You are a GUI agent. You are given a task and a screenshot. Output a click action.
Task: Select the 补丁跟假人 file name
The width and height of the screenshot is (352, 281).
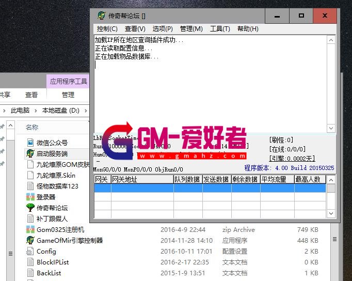coord(52,218)
